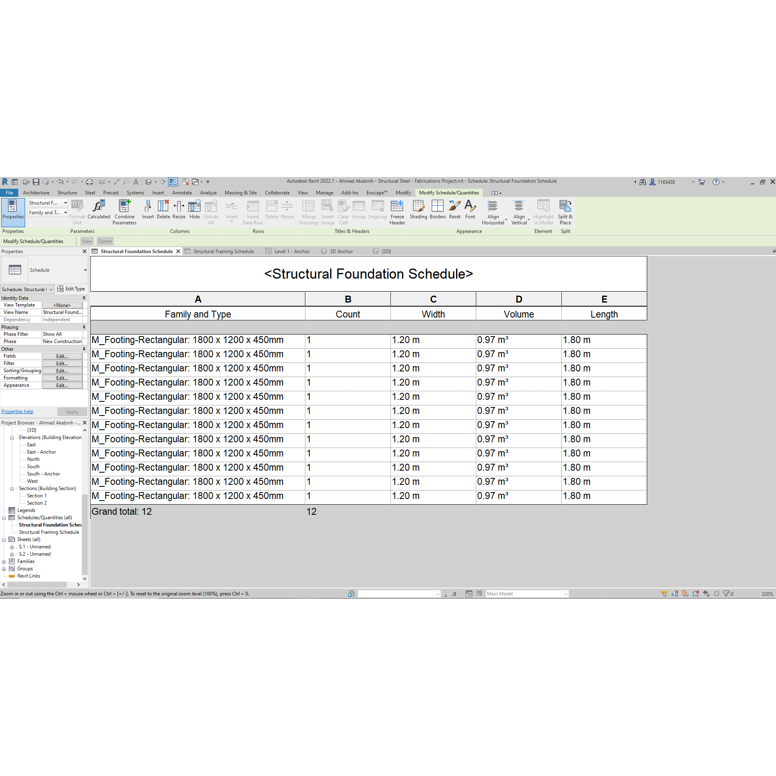The image size is (776, 776).
Task: Click the Borders icon
Action: pos(437,207)
